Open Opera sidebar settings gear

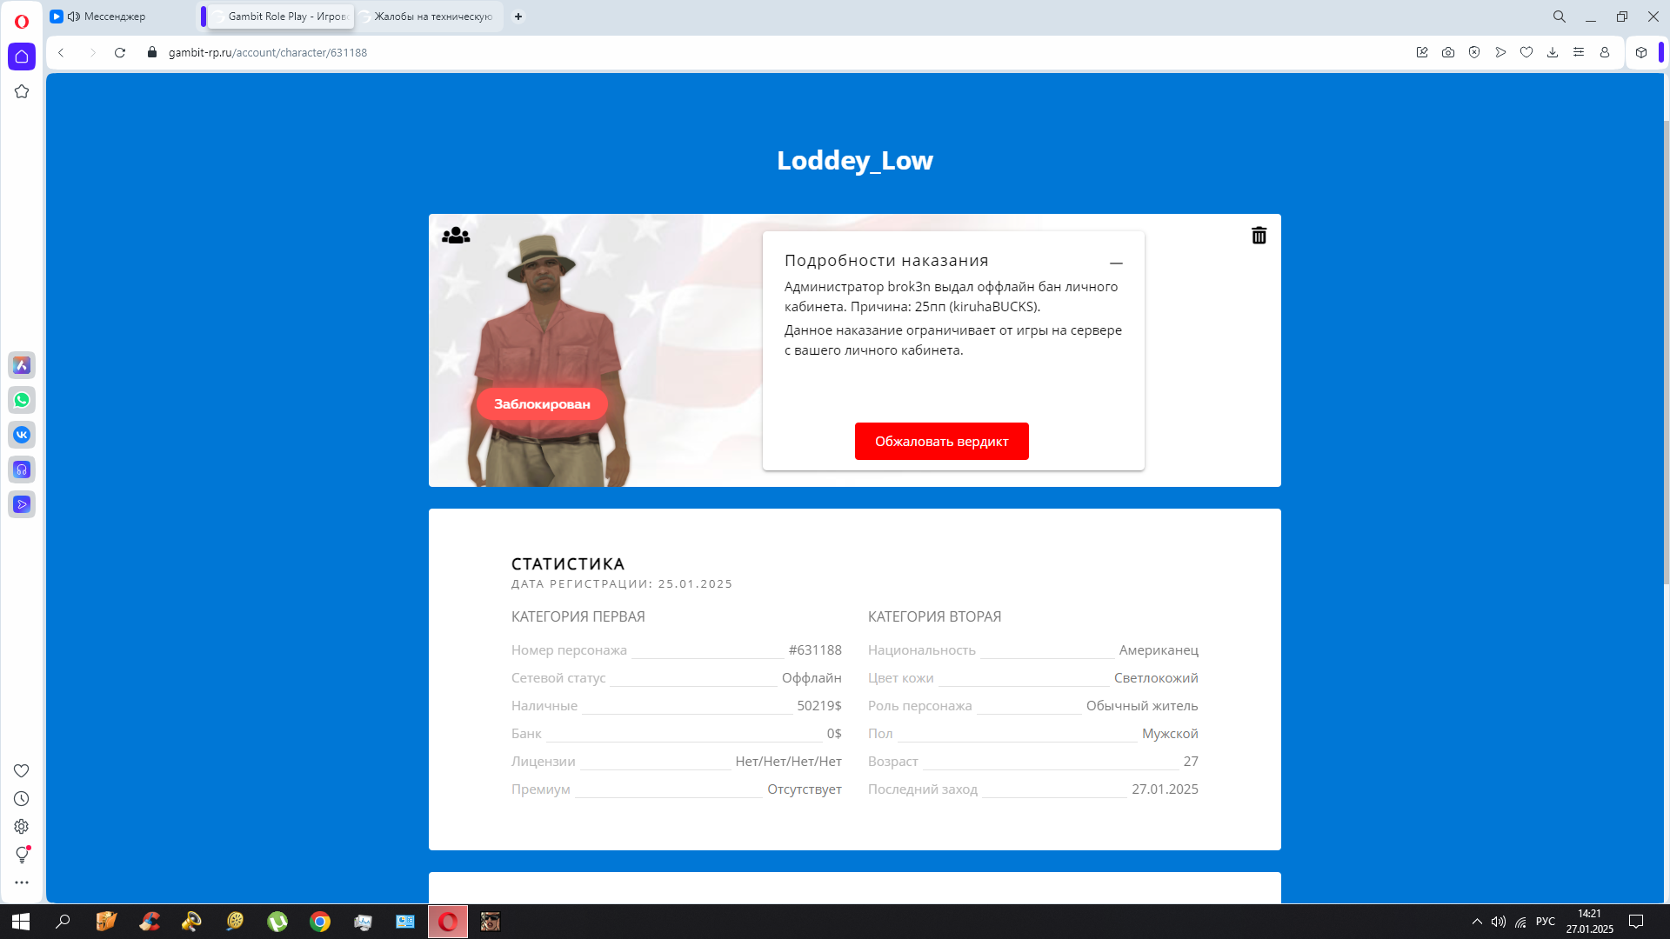22,827
